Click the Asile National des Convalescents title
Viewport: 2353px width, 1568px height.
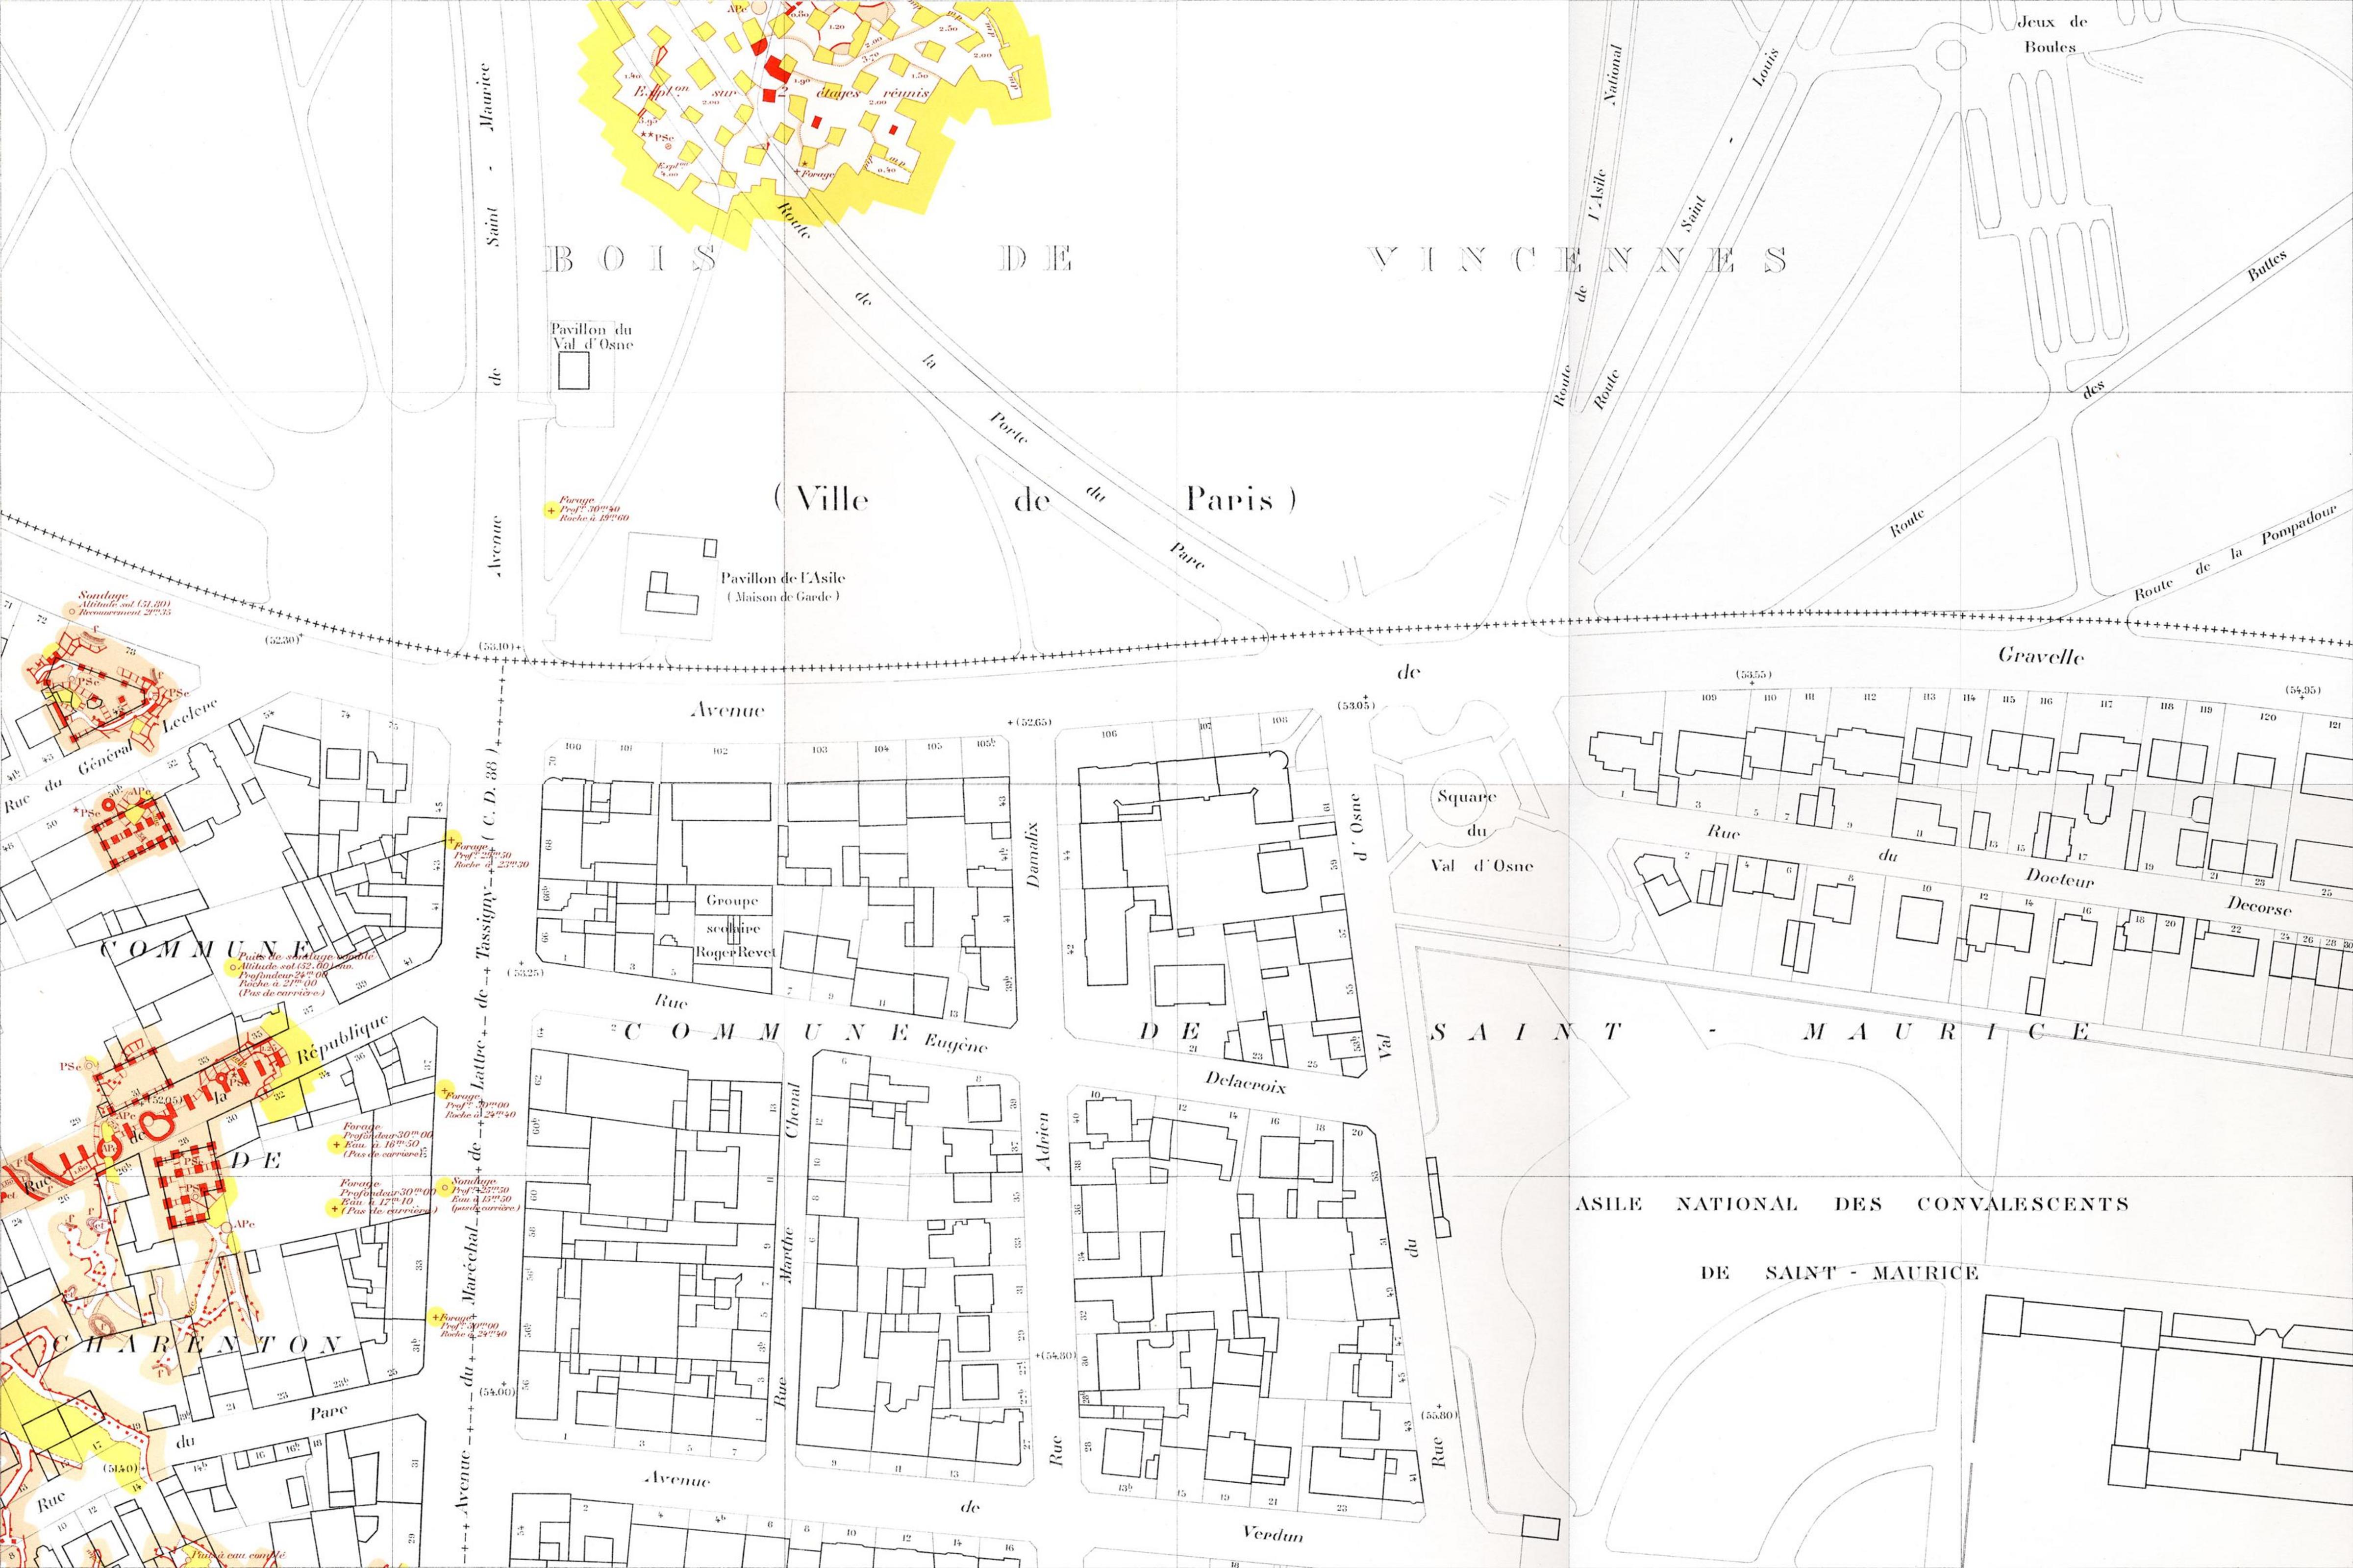tap(1852, 1204)
